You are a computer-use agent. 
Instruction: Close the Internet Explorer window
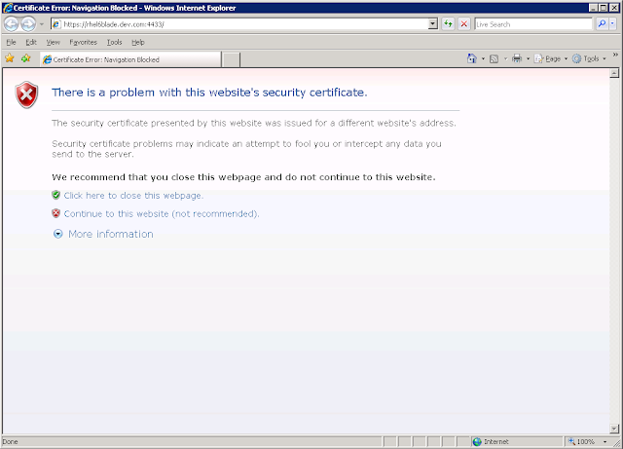[x=614, y=8]
